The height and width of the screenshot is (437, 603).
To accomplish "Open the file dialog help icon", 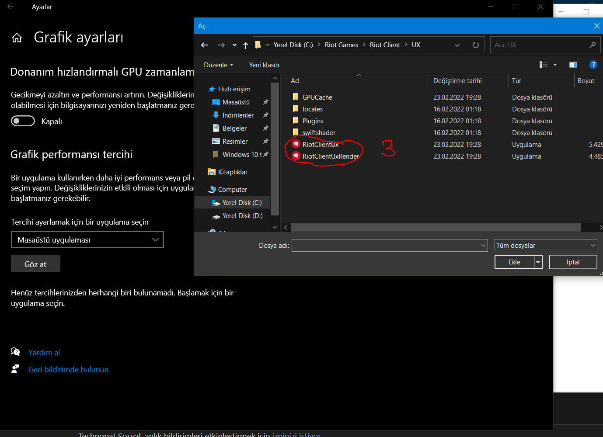I will point(593,65).
